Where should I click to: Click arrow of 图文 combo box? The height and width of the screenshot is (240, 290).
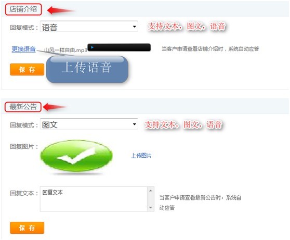(135, 124)
